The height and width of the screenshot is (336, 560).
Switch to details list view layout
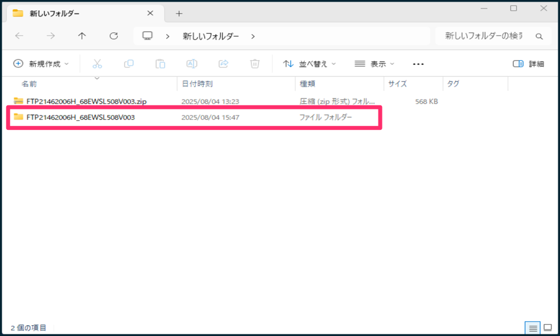[x=533, y=328]
